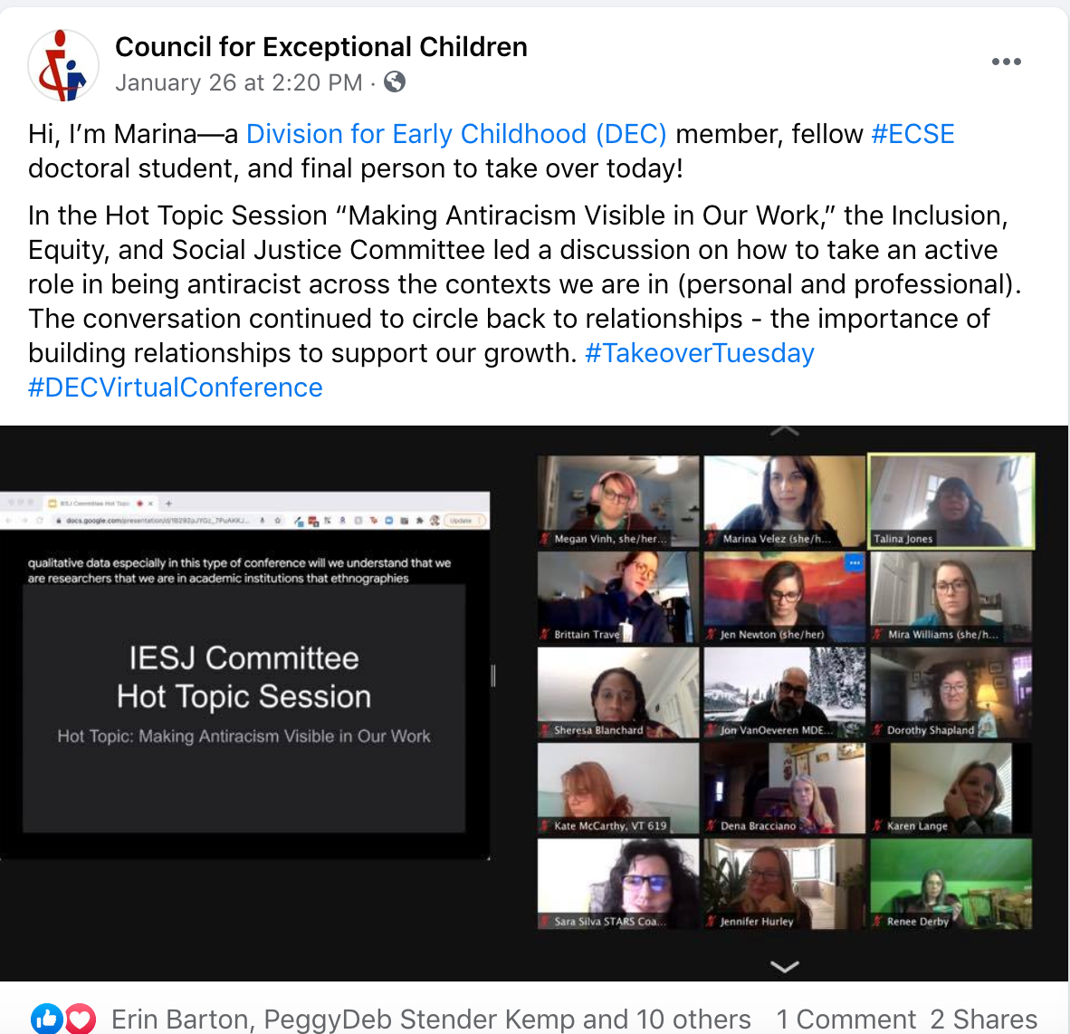Click the January 26 post timestamp

point(239,82)
